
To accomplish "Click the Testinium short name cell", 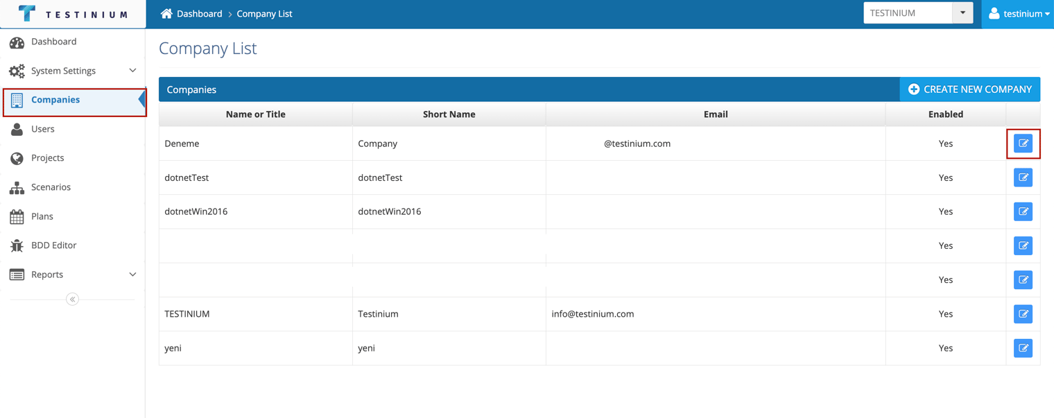I will point(449,314).
